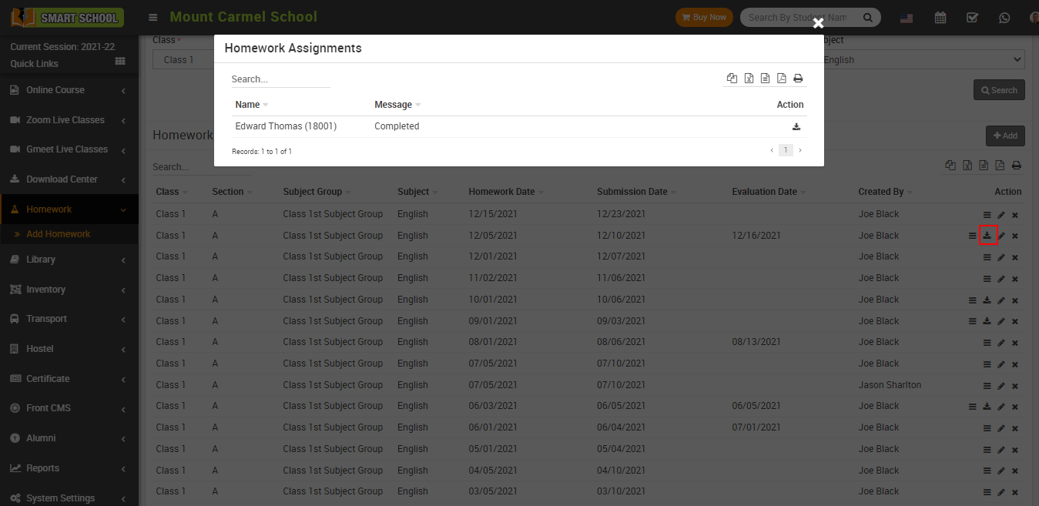
Task: Export Homework Assignments dialog list to Excel
Action: [x=749, y=79]
